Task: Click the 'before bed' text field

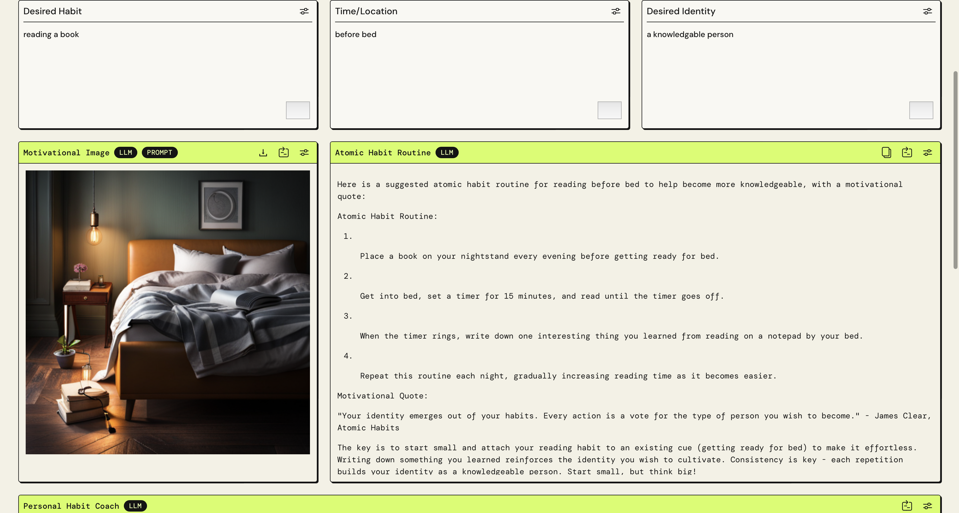Action: coord(356,34)
